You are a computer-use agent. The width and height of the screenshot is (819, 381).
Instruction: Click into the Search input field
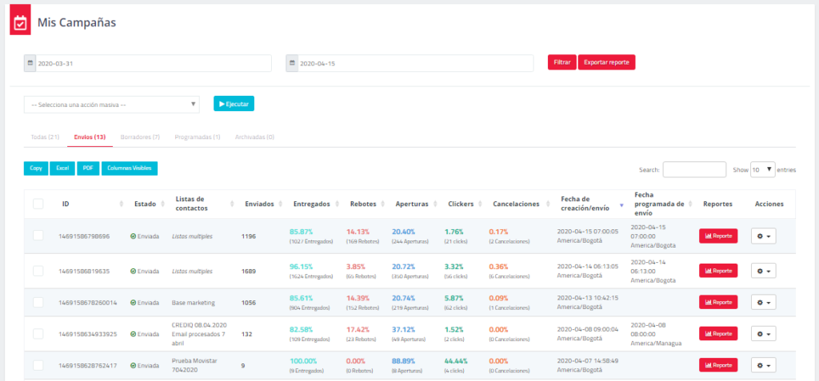pos(694,169)
